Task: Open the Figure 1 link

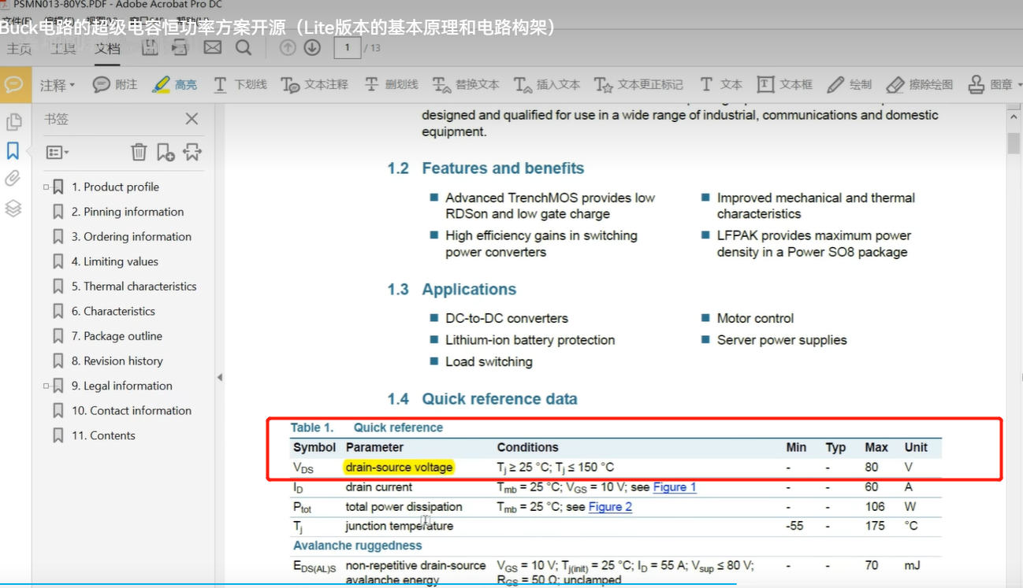Action: [675, 487]
